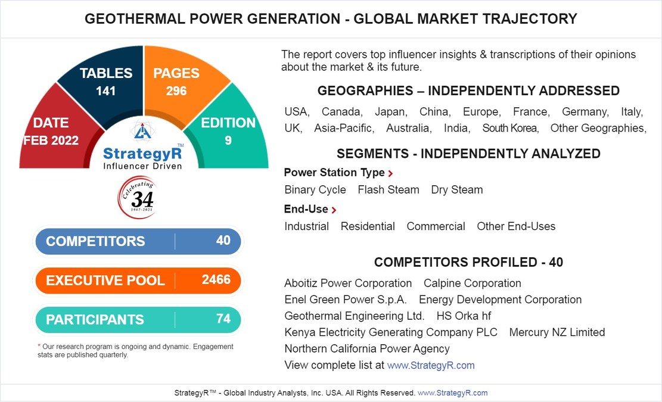
Task: Select Residential end-use
Action: tap(368, 226)
